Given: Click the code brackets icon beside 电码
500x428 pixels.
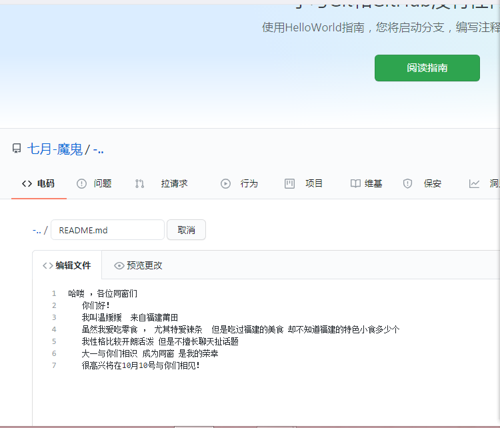Looking at the screenshot, I should click(x=27, y=183).
